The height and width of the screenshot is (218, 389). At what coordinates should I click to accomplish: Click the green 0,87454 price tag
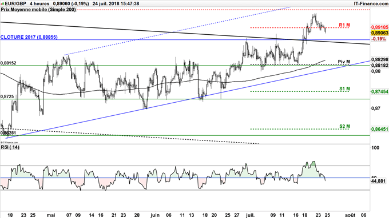(380, 91)
